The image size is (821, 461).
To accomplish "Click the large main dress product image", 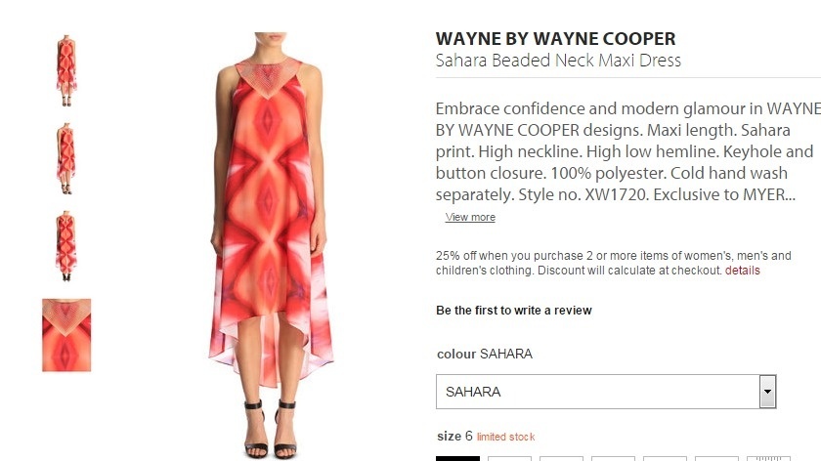I will coord(270,245).
